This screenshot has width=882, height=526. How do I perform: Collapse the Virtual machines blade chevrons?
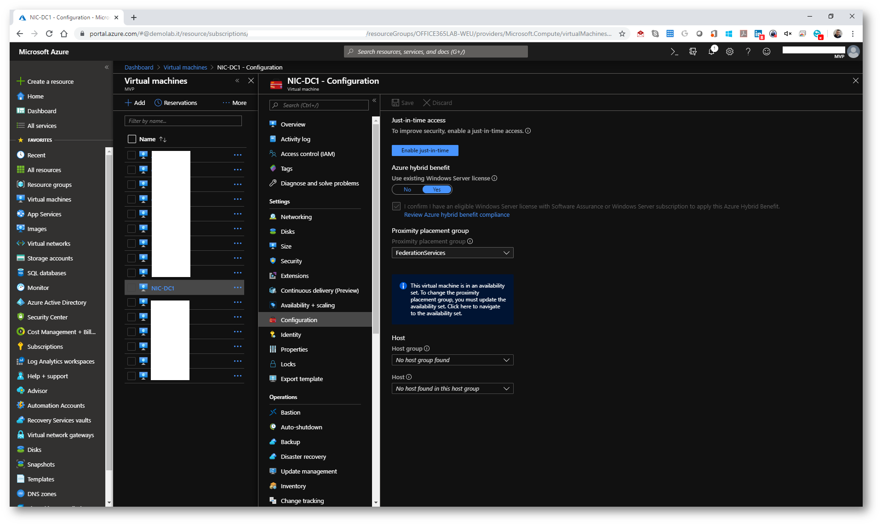pyautogui.click(x=237, y=81)
